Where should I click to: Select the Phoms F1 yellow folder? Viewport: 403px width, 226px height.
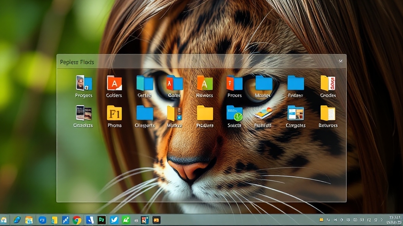(114, 113)
